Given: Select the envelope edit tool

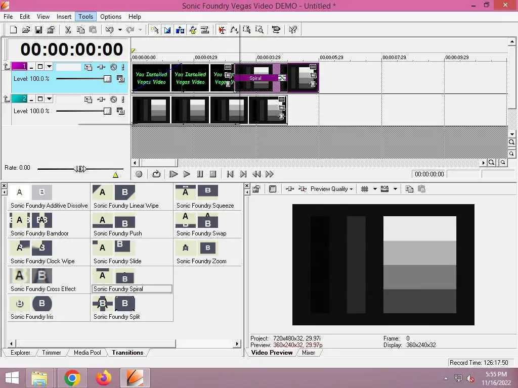Looking at the screenshot, I should (234, 30).
